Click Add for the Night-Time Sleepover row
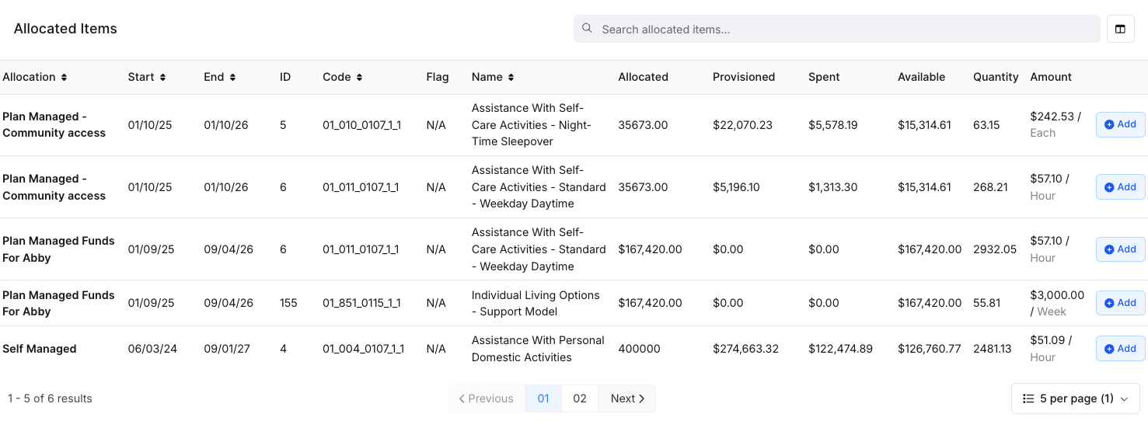The height and width of the screenshot is (421, 1148). pos(1120,124)
